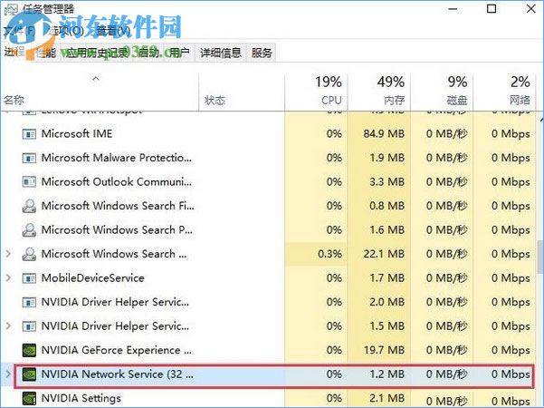Image resolution: width=544 pixels, height=408 pixels.
Task: Click the 0.3% CPU value
Action: click(329, 254)
